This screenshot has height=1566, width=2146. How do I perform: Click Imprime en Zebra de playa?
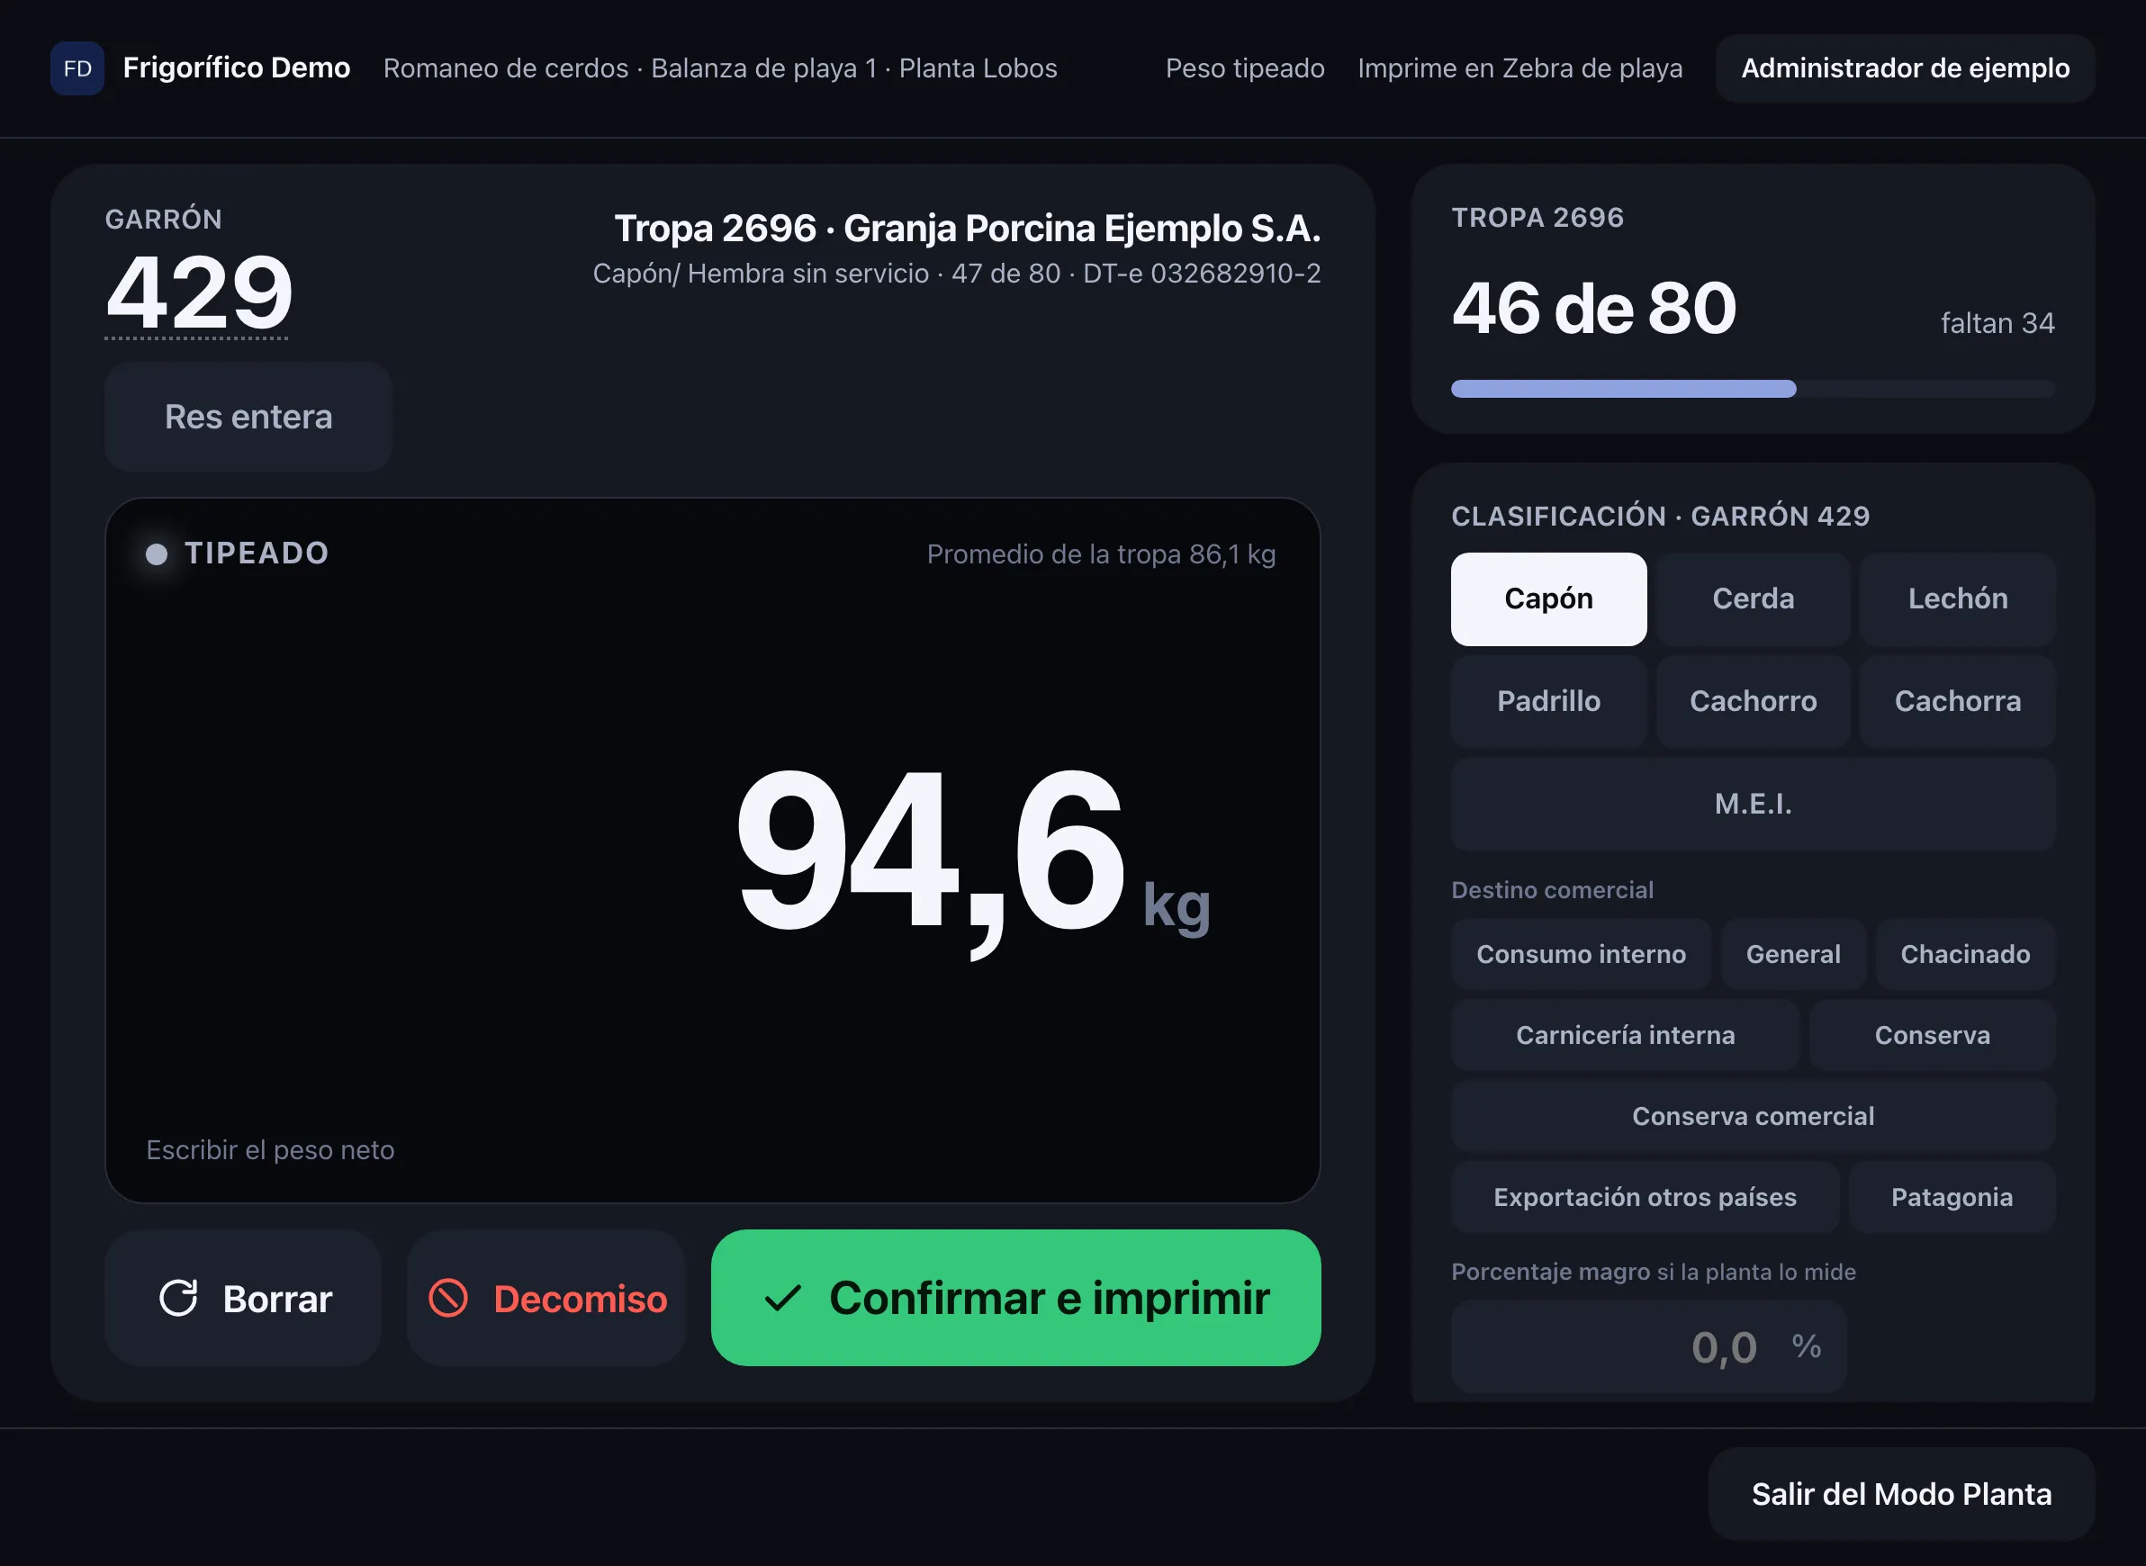pos(1519,68)
